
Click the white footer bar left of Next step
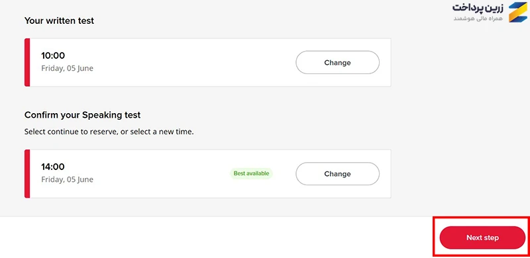[217, 237]
